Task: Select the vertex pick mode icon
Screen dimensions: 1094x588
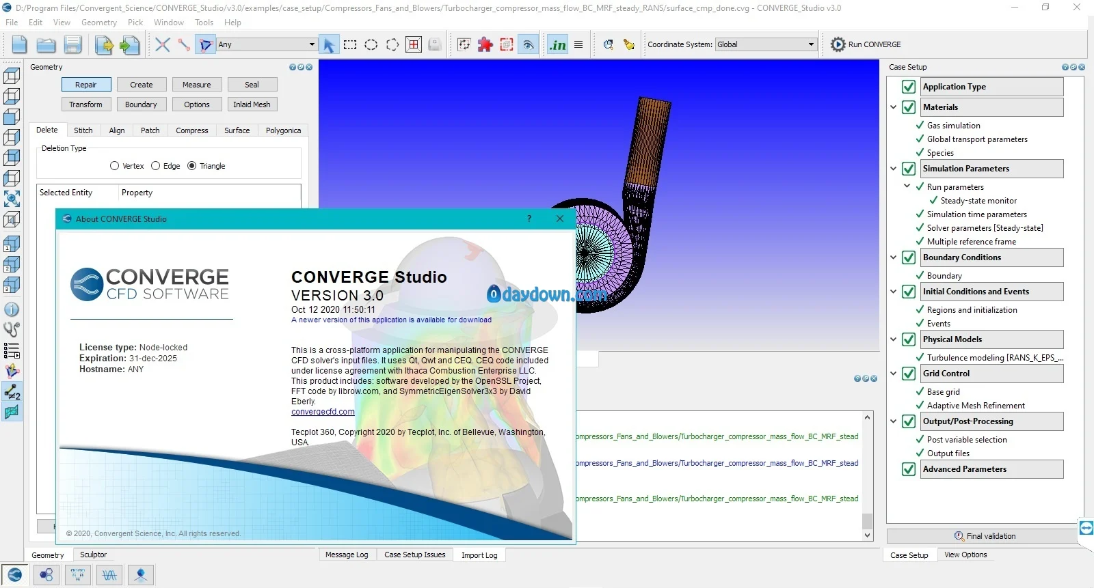Action: 162,45
